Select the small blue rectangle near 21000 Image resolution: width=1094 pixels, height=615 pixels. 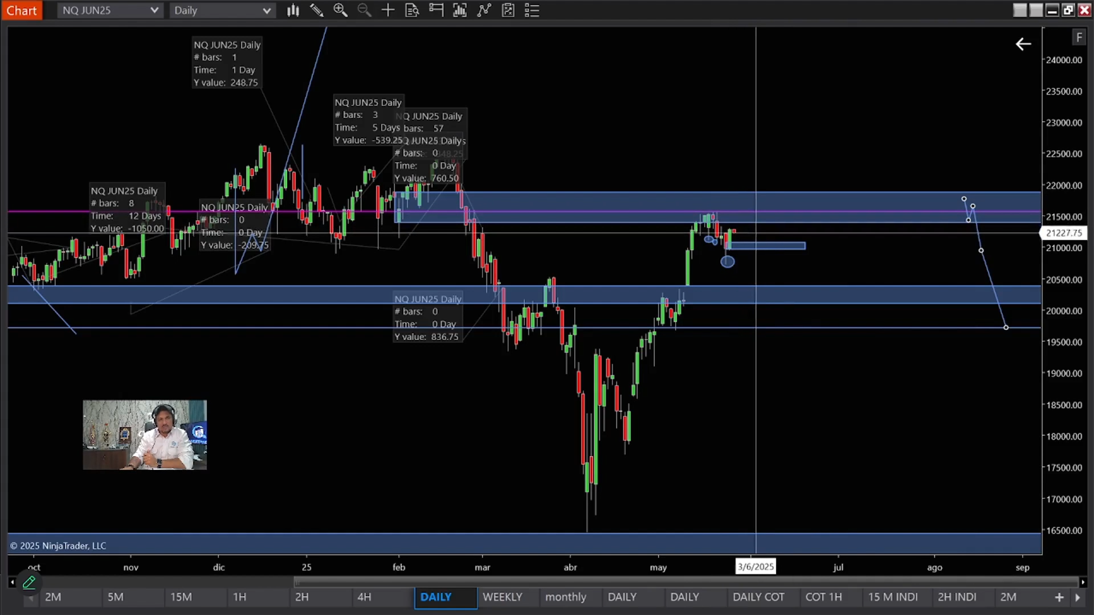coord(766,246)
